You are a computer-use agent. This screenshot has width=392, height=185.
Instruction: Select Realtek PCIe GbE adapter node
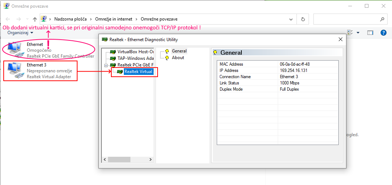click(x=135, y=65)
